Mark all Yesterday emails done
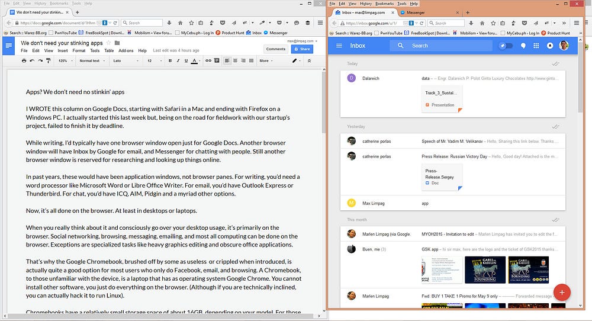This screenshot has height=321, width=592. click(555, 127)
